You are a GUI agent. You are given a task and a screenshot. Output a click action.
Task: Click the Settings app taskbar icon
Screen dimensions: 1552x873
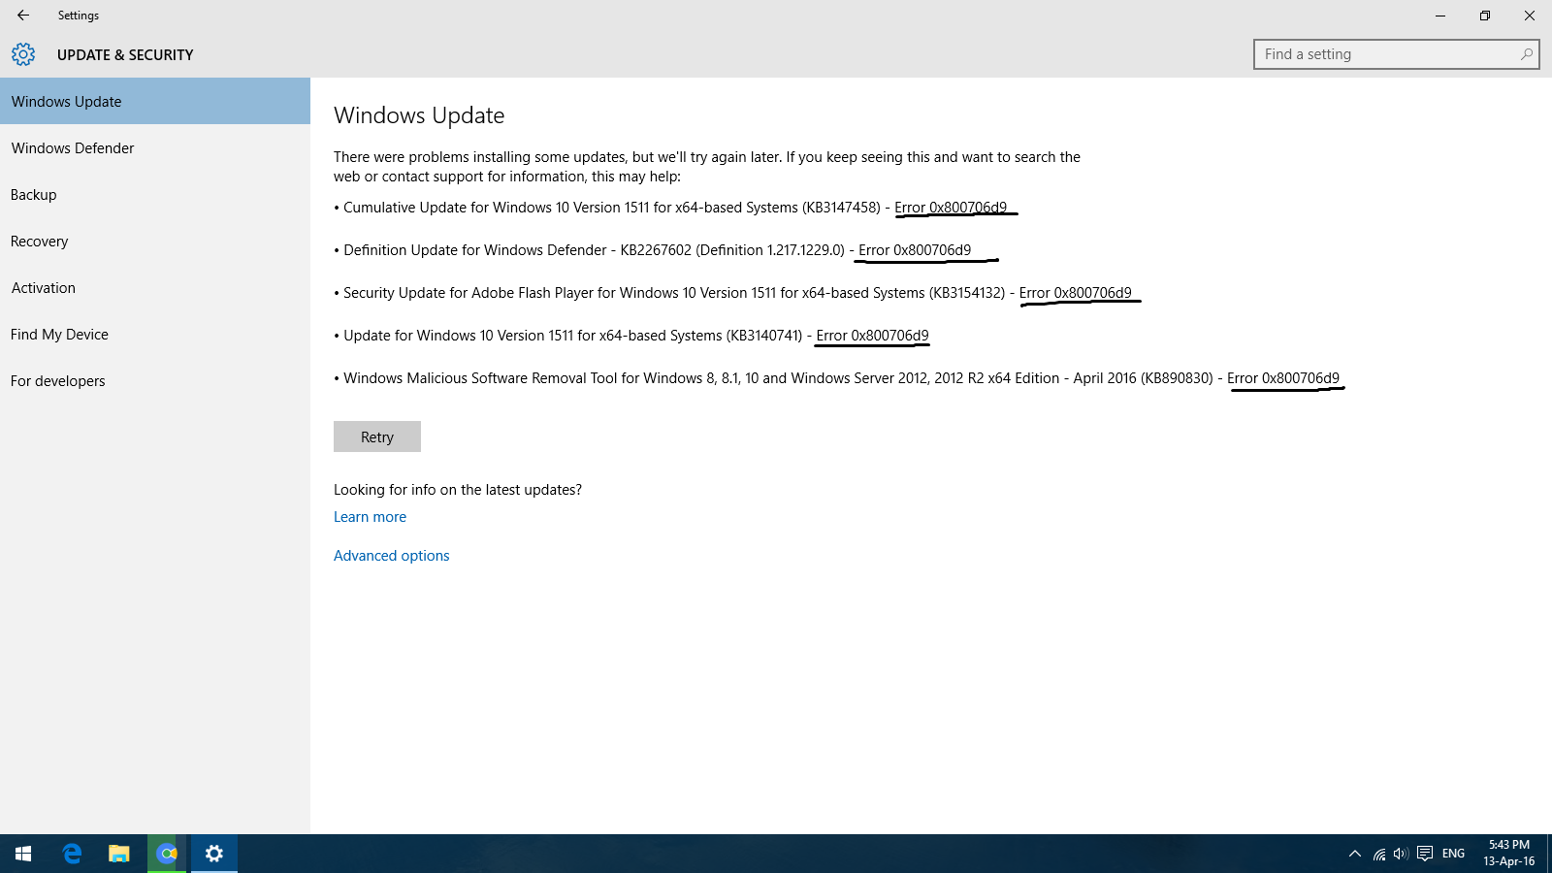coord(214,854)
